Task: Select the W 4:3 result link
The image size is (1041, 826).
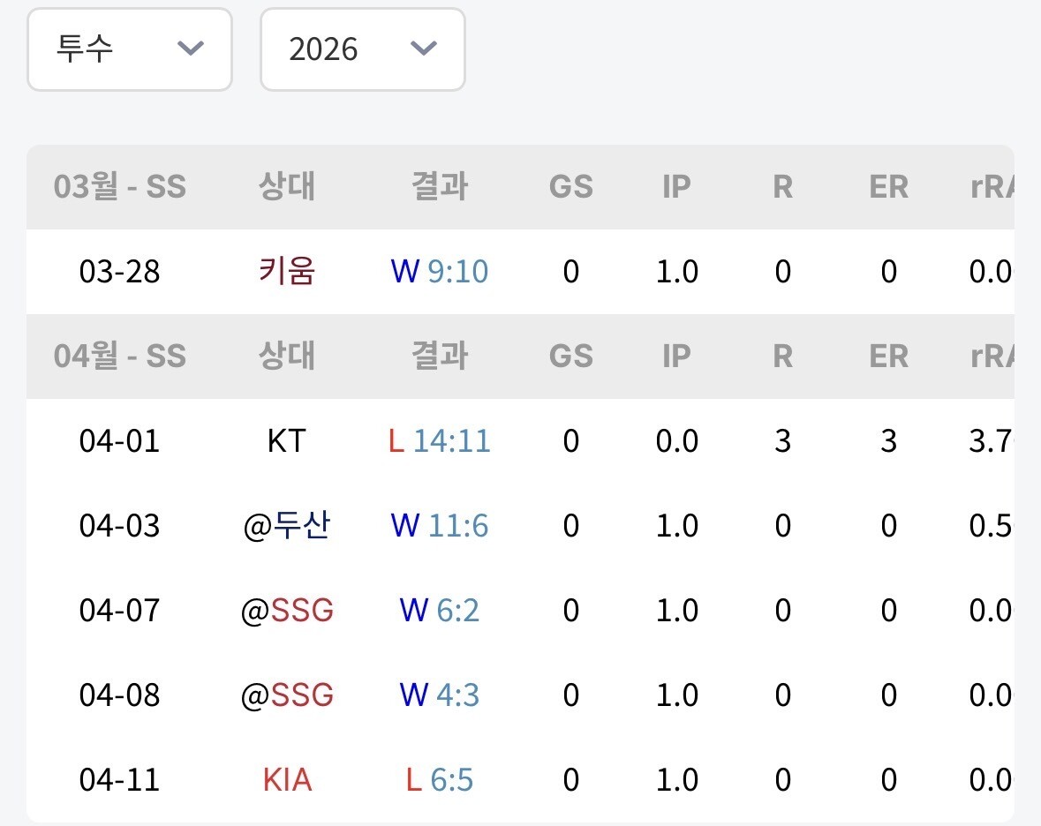Action: pos(439,695)
